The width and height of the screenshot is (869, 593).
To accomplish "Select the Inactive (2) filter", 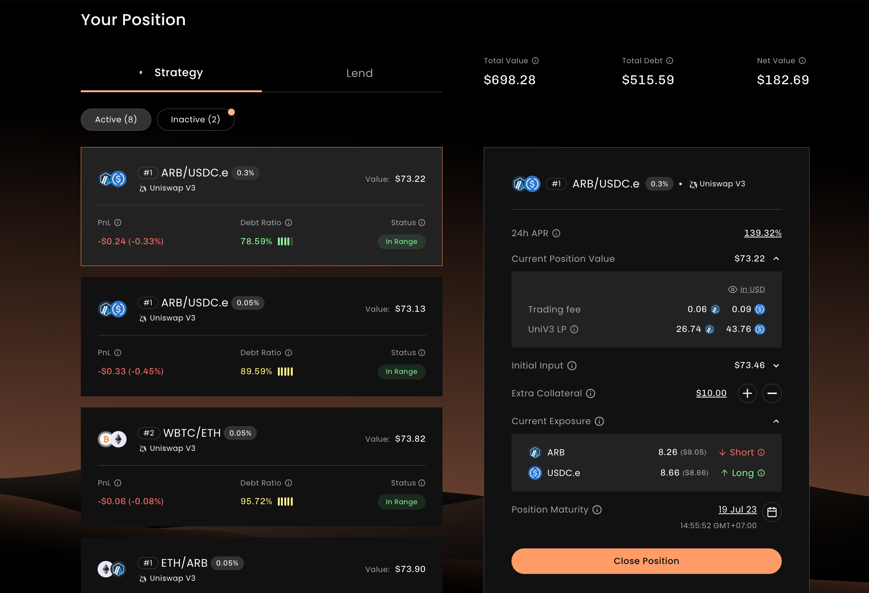I will coord(196,120).
